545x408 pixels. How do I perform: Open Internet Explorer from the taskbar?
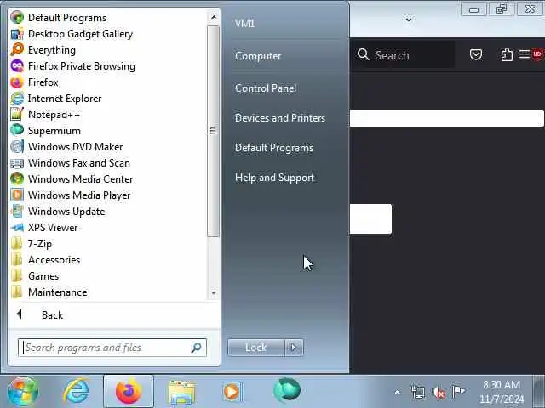click(x=76, y=391)
